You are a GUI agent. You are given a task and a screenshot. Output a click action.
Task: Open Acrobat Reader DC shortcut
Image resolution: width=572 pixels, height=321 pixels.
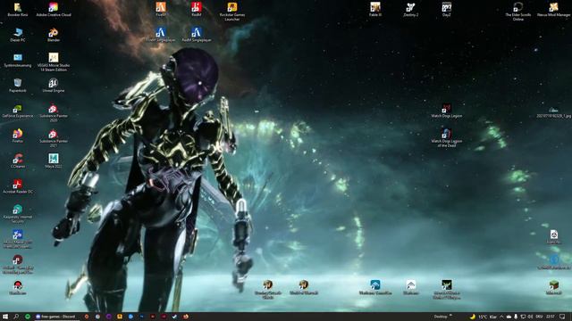pyautogui.click(x=18, y=186)
